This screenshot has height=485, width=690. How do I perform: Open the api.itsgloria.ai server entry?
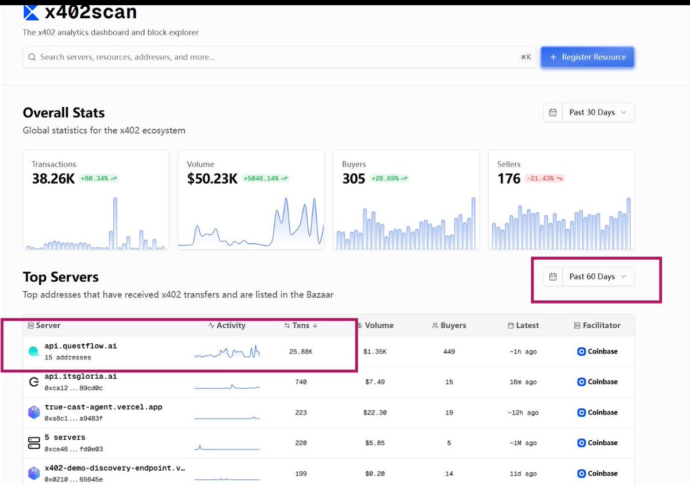pyautogui.click(x=80, y=377)
